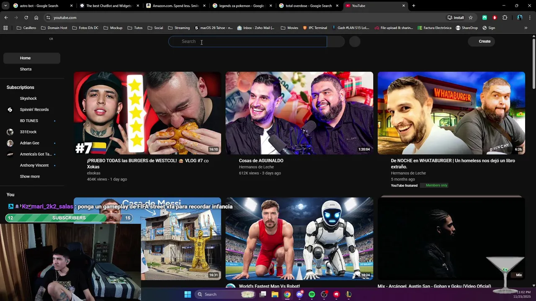This screenshot has width=536, height=301.
Task: Open Spotify from the taskbar
Action: [x=312, y=294]
